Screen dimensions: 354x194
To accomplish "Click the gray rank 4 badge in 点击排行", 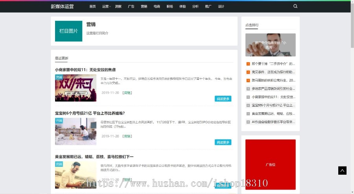I will [x=248, y=89].
